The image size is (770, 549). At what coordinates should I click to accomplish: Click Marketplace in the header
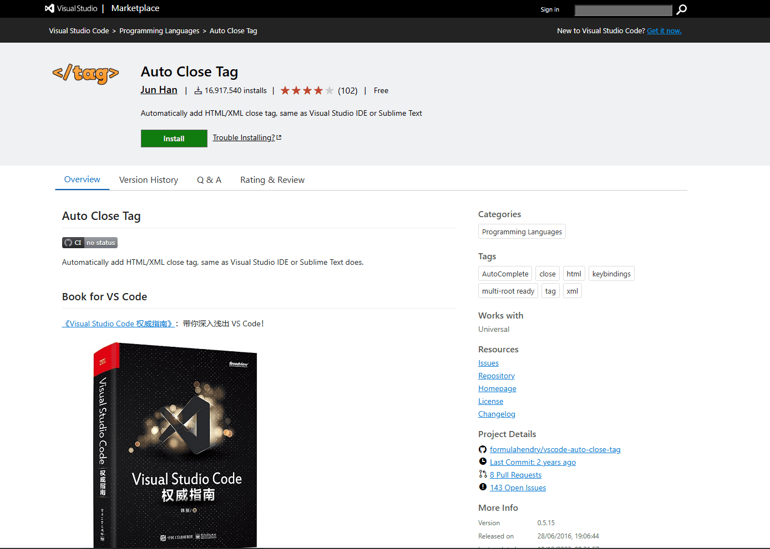coord(135,8)
